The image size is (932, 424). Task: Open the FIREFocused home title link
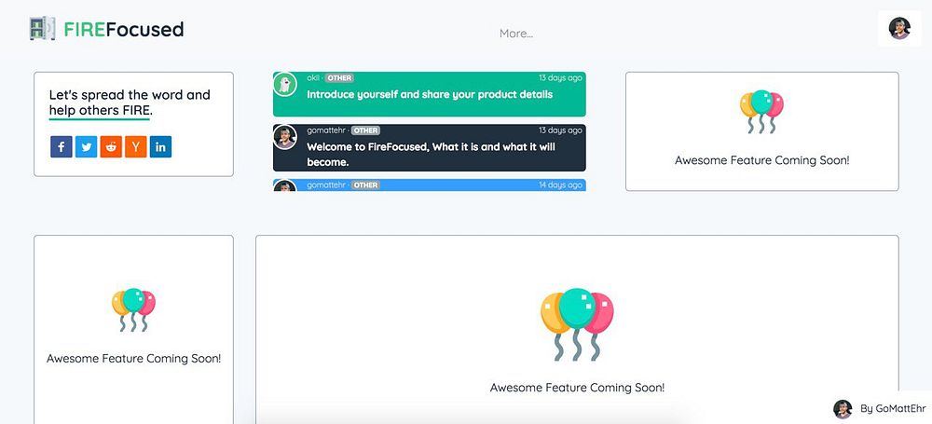124,29
